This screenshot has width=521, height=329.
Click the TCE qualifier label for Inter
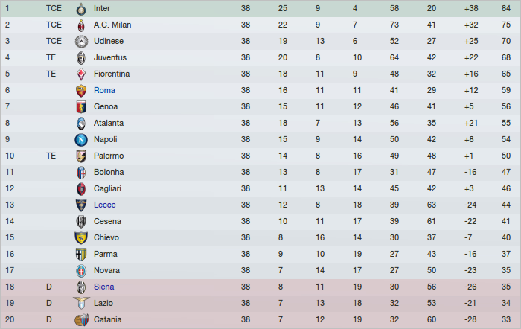(x=54, y=8)
